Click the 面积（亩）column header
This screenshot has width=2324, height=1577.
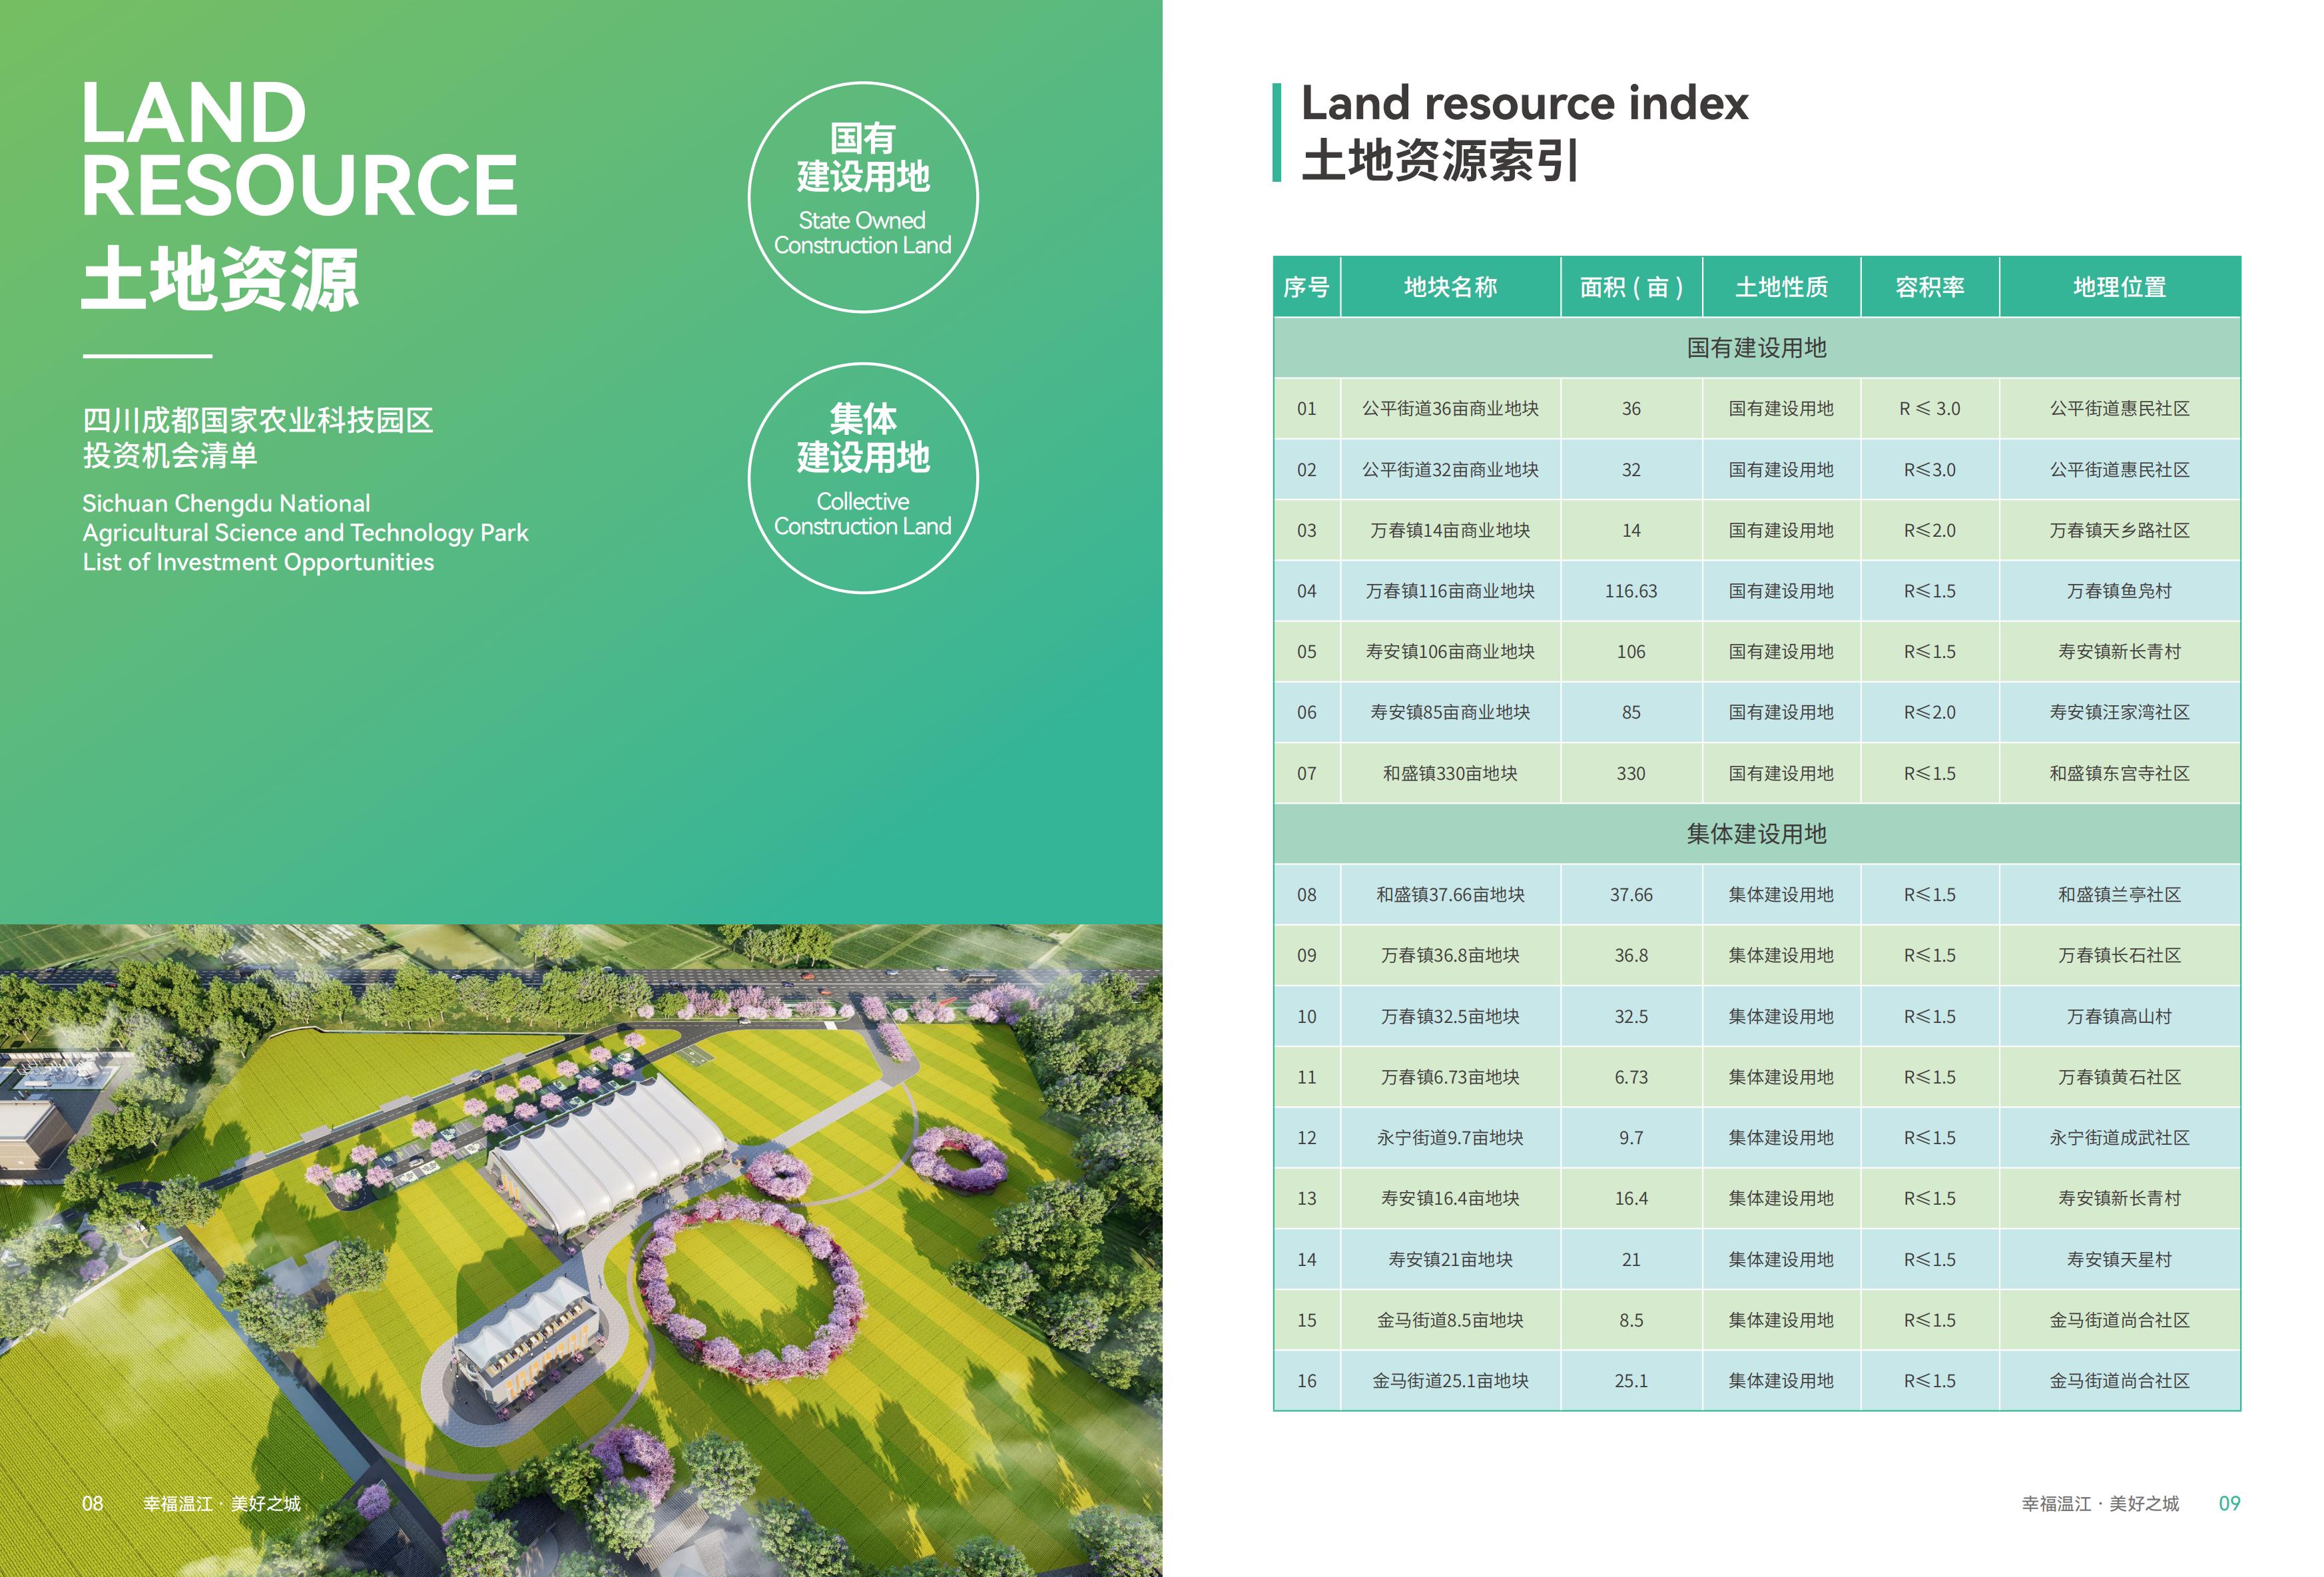click(x=1631, y=287)
